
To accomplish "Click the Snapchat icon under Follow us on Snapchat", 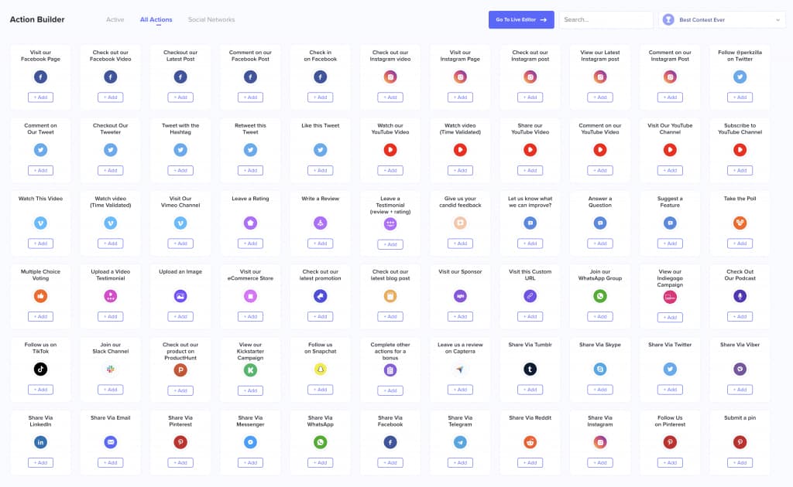I will (320, 370).
